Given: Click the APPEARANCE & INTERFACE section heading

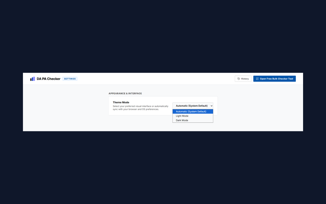Looking at the screenshot, I should 125,94.
